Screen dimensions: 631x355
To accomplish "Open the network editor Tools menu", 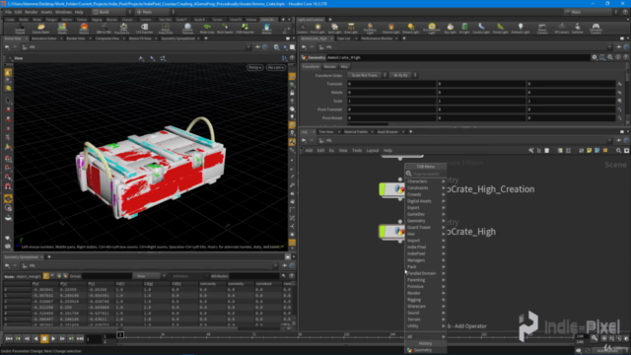I will click(x=357, y=151).
